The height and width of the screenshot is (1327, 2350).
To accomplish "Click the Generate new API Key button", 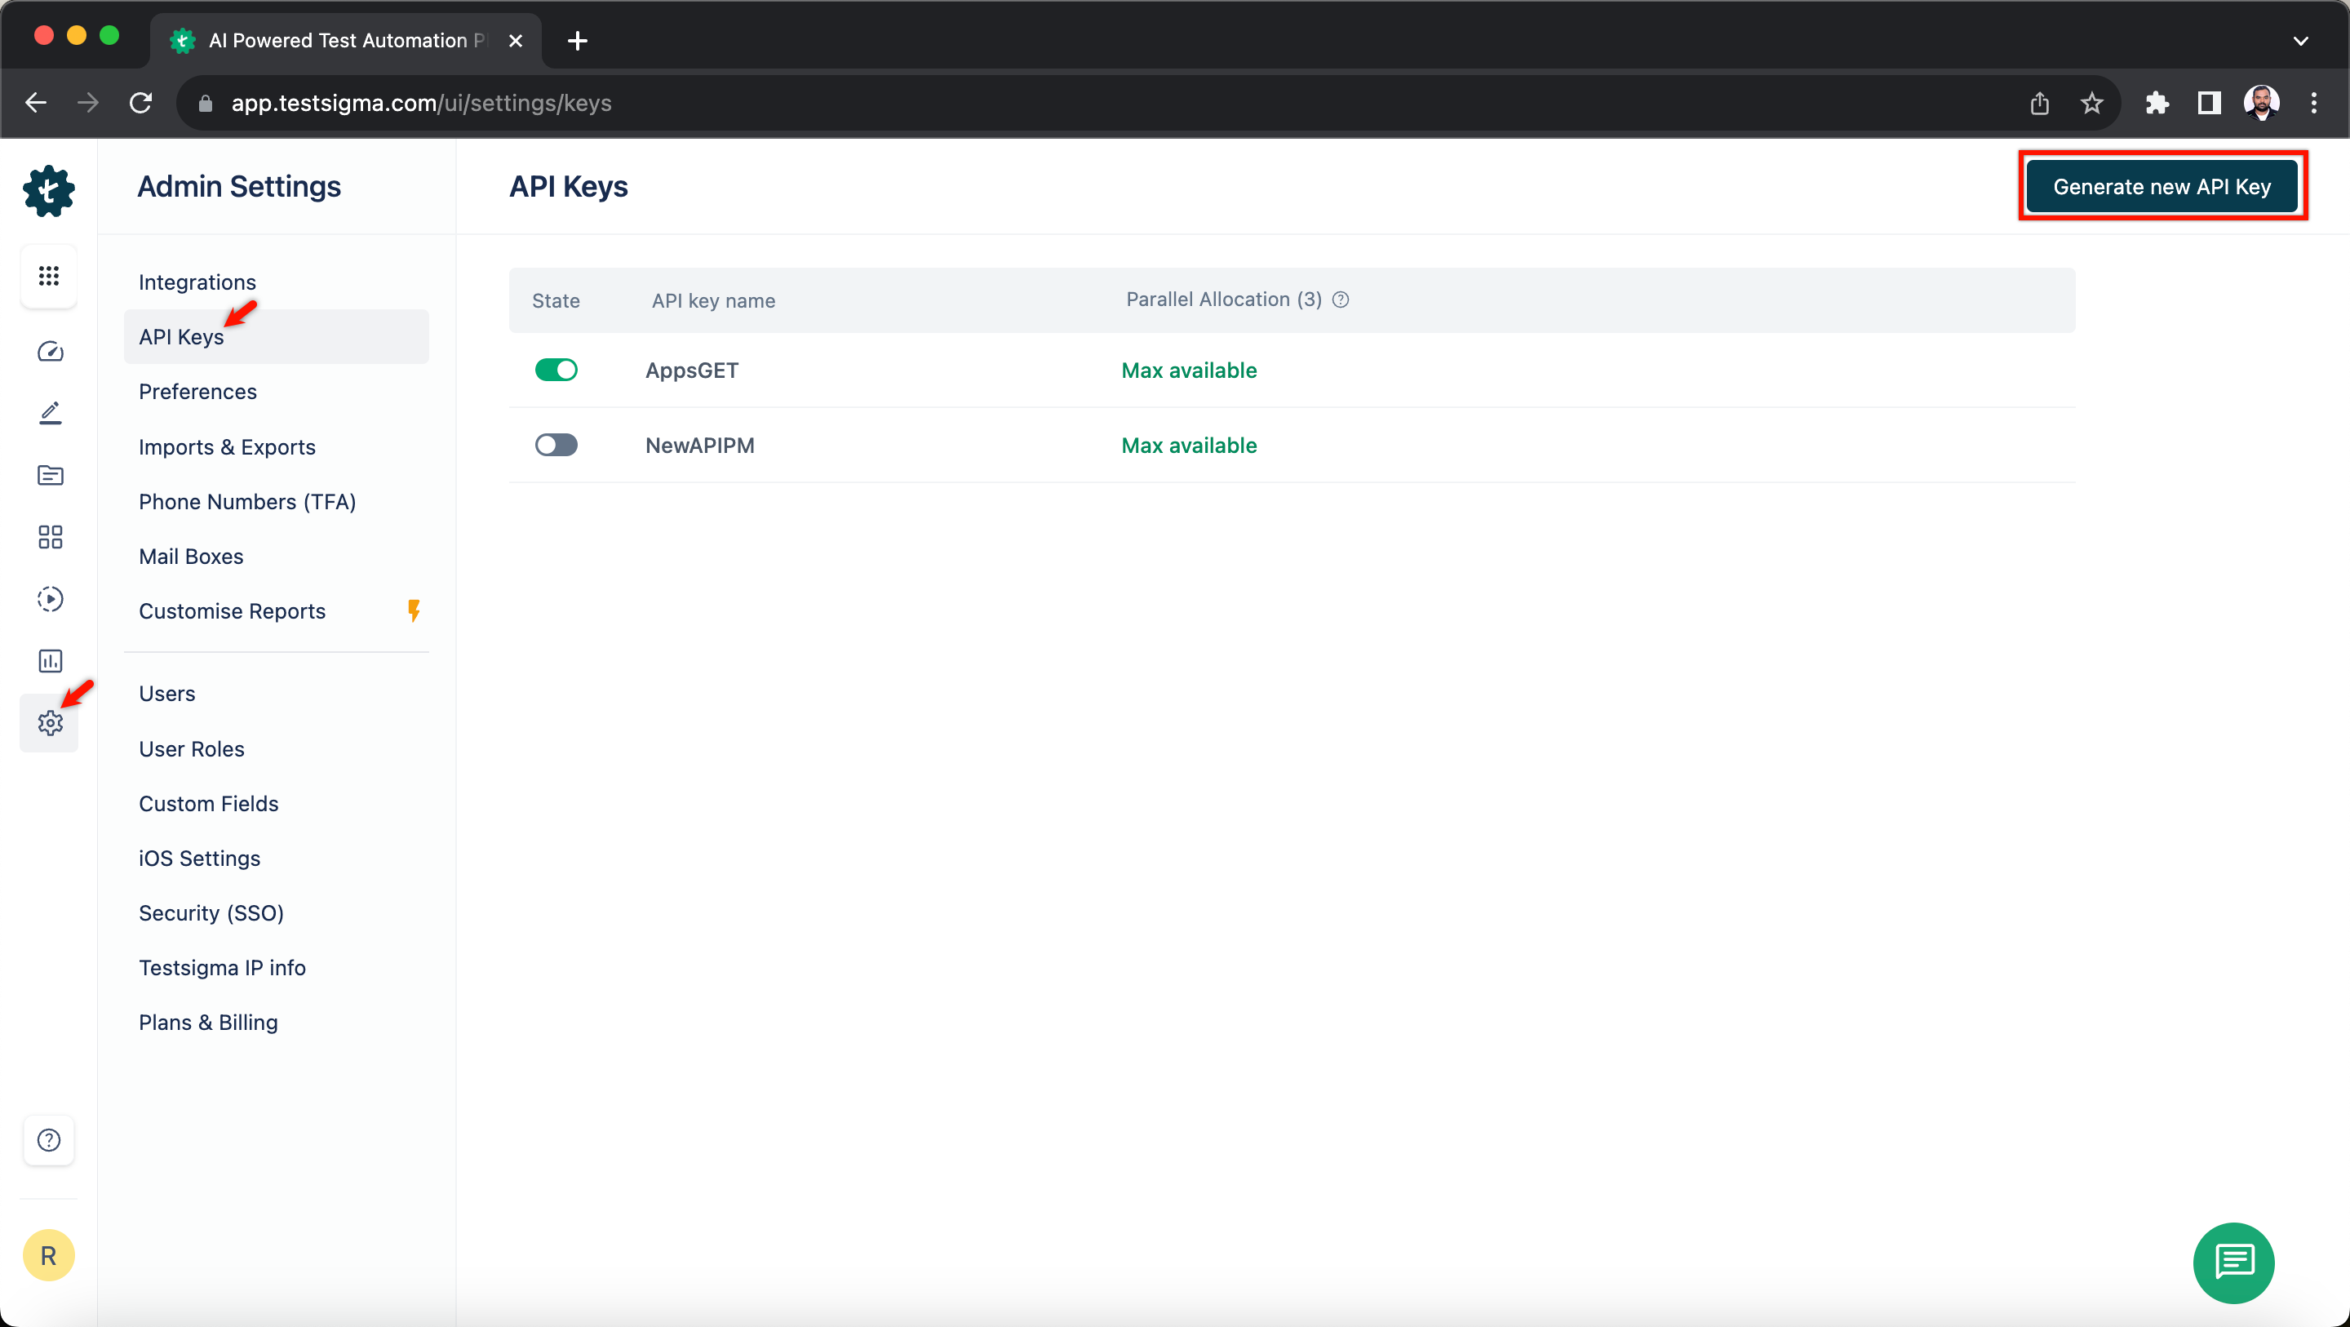I will coord(2163,185).
